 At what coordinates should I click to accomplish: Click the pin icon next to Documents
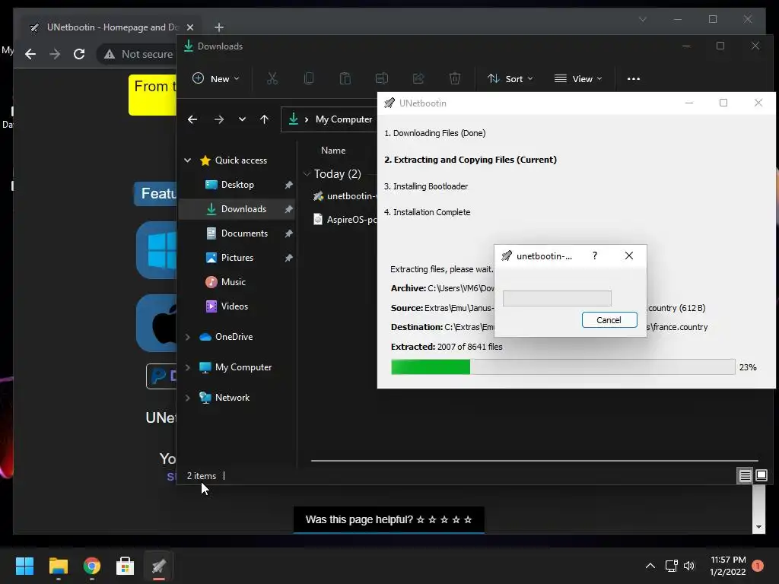pos(288,233)
